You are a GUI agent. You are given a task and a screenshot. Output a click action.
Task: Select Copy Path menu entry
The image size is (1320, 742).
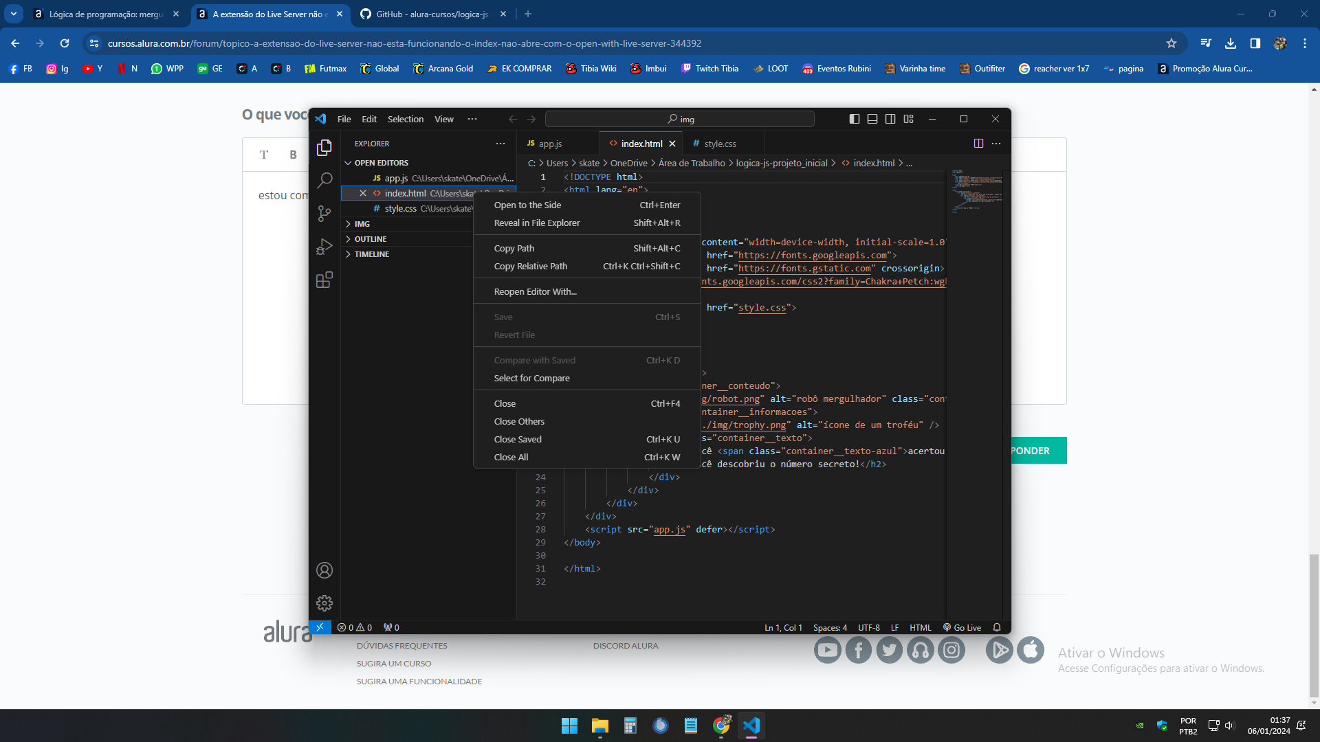coord(587,248)
